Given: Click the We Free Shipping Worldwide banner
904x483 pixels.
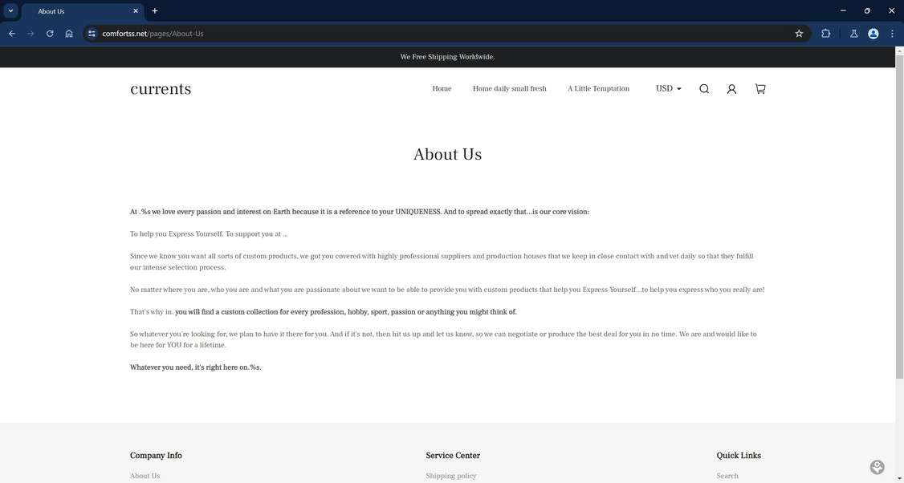Looking at the screenshot, I should click(x=447, y=57).
